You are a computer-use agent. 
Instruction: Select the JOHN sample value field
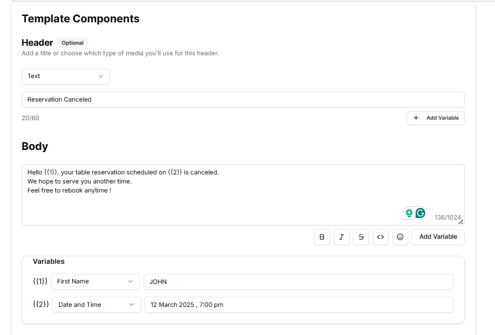[298, 282]
